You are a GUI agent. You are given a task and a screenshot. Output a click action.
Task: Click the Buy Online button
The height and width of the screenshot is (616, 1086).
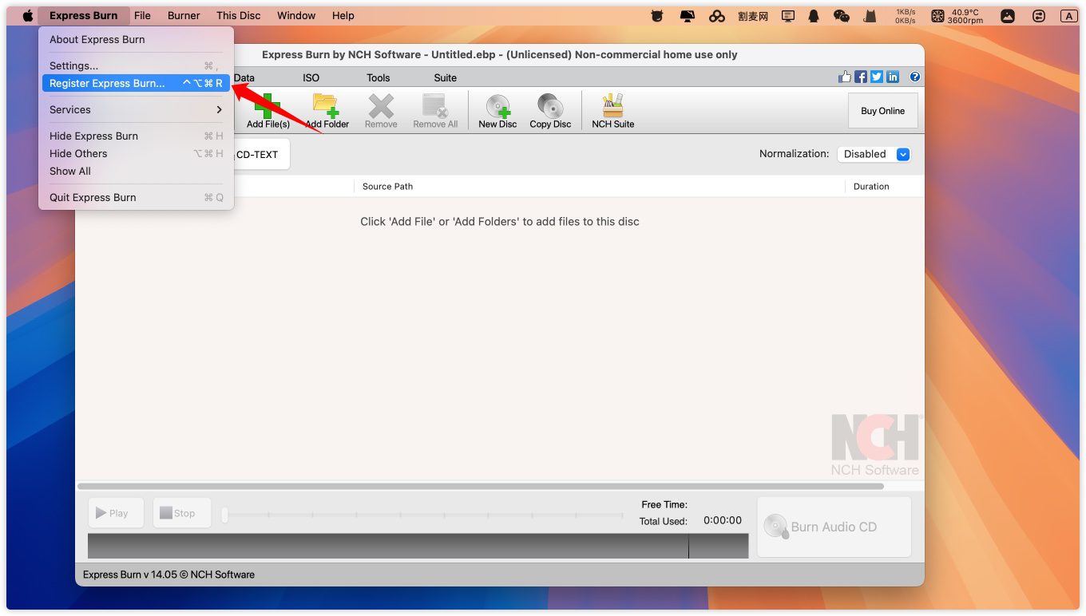point(882,111)
